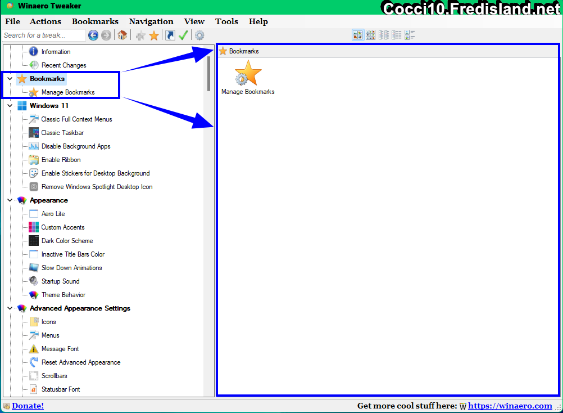This screenshot has height=413, width=563.
Task: Open the Actions menu
Action: (x=46, y=21)
